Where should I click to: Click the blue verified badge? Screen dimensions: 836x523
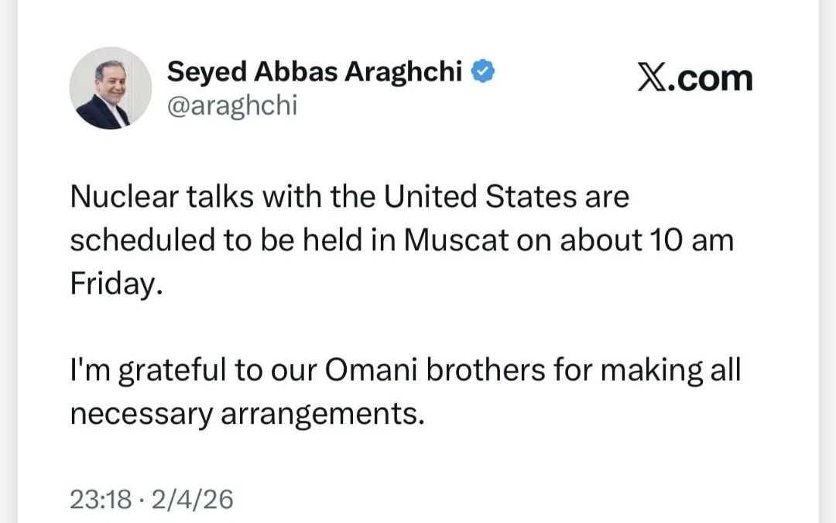(485, 73)
